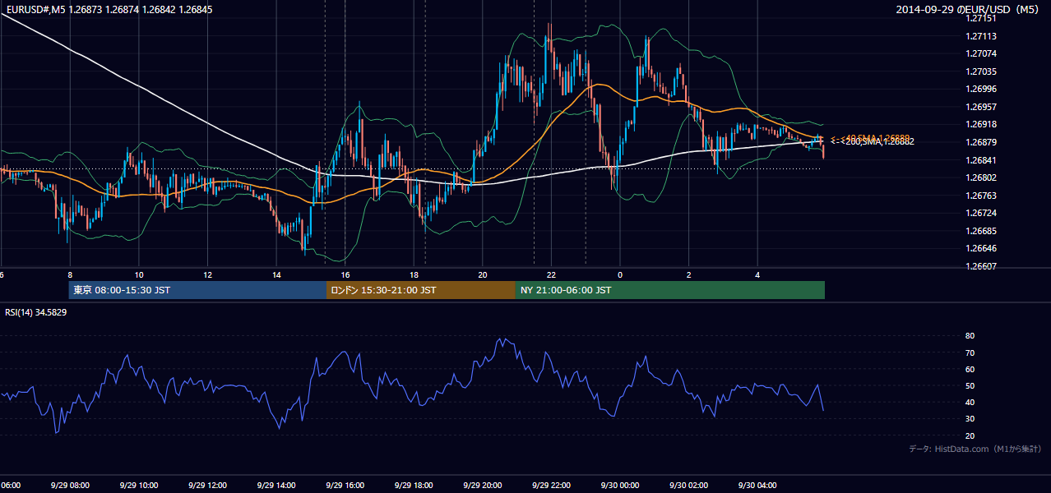Click the 9/29 12:00 time label

tap(207, 486)
